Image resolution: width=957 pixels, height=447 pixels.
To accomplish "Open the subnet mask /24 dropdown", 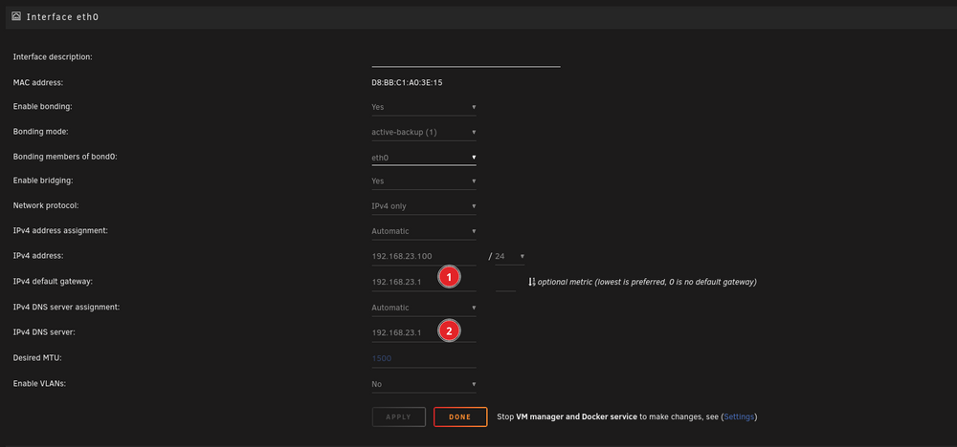I will (x=510, y=256).
